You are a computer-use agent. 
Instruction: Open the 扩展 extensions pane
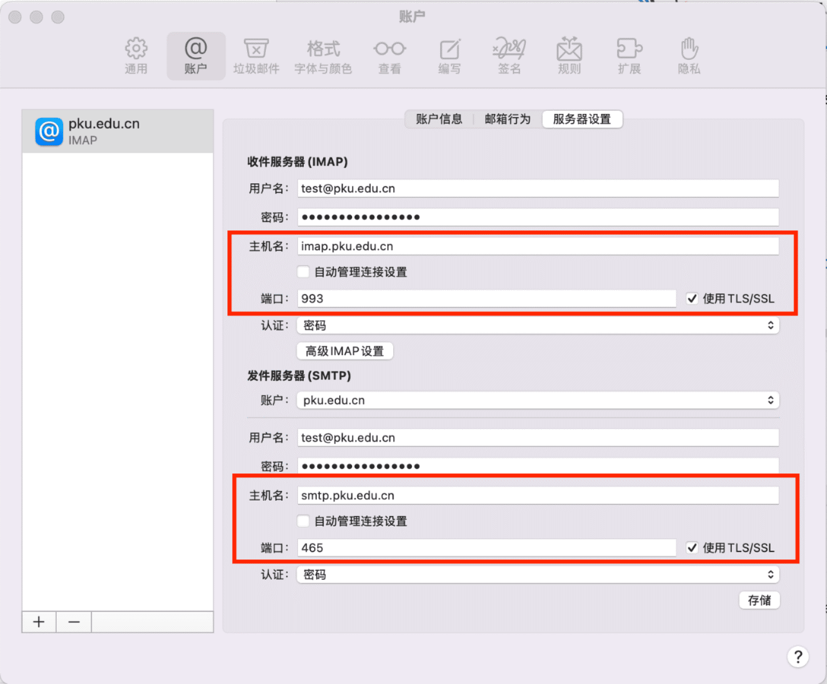pos(629,56)
